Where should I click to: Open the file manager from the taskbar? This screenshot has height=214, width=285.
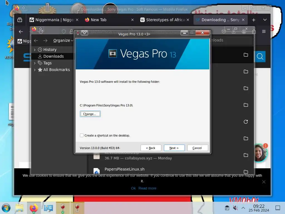(19, 208)
